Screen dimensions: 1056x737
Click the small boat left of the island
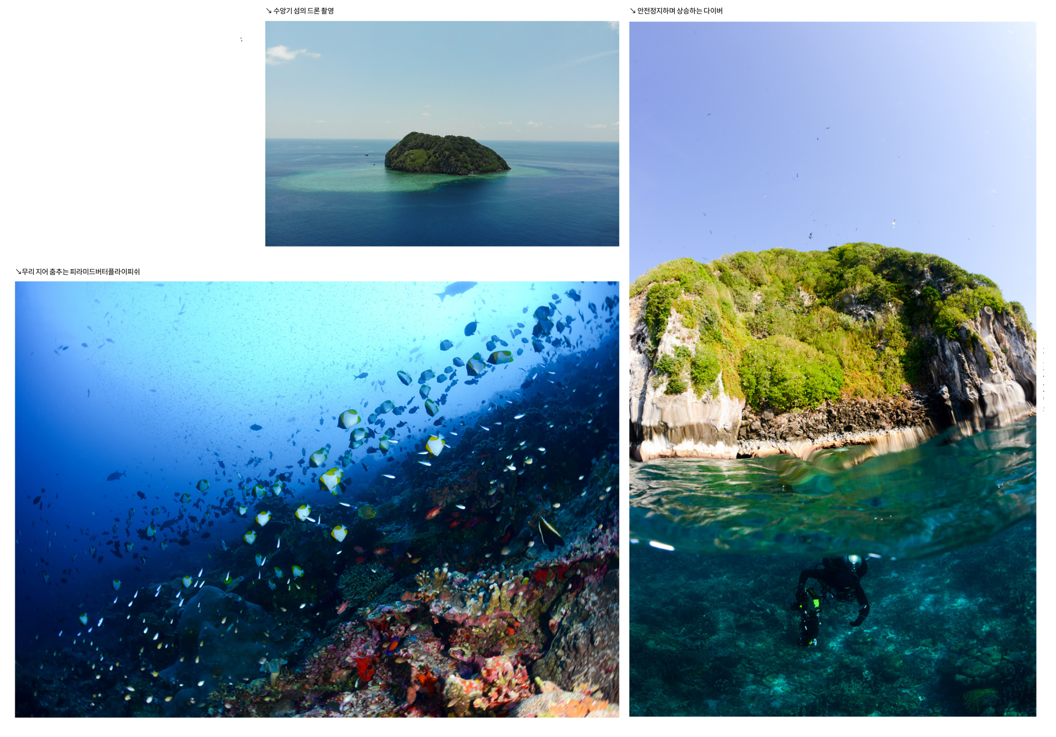(367, 155)
